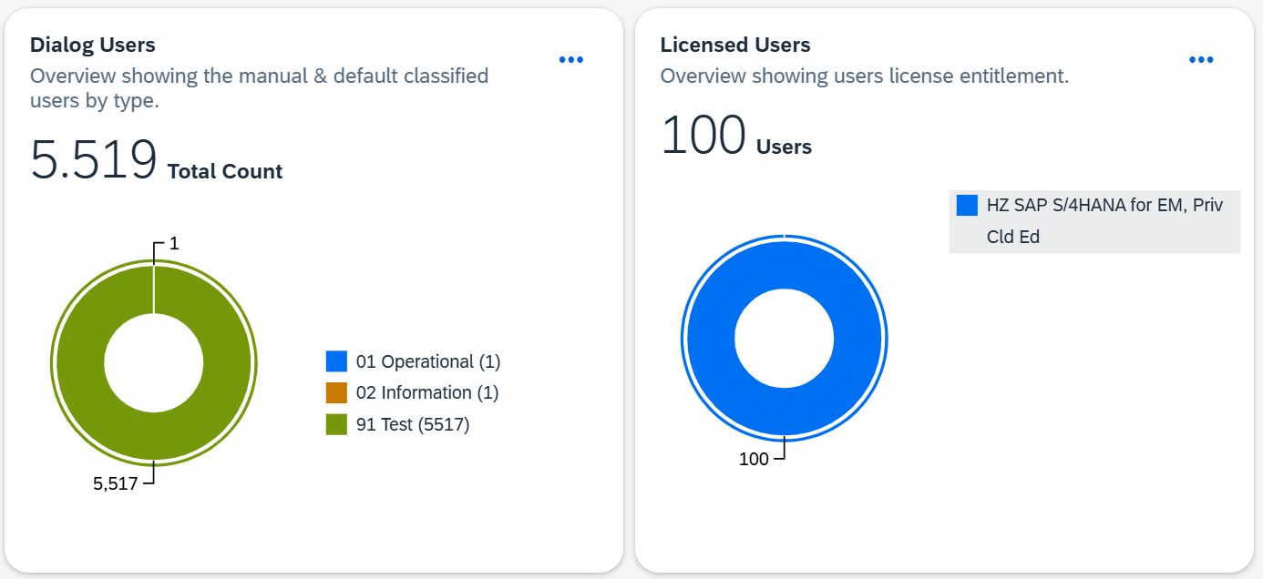1263x579 pixels.
Task: Click the large 100 Users figure
Action: click(x=703, y=137)
